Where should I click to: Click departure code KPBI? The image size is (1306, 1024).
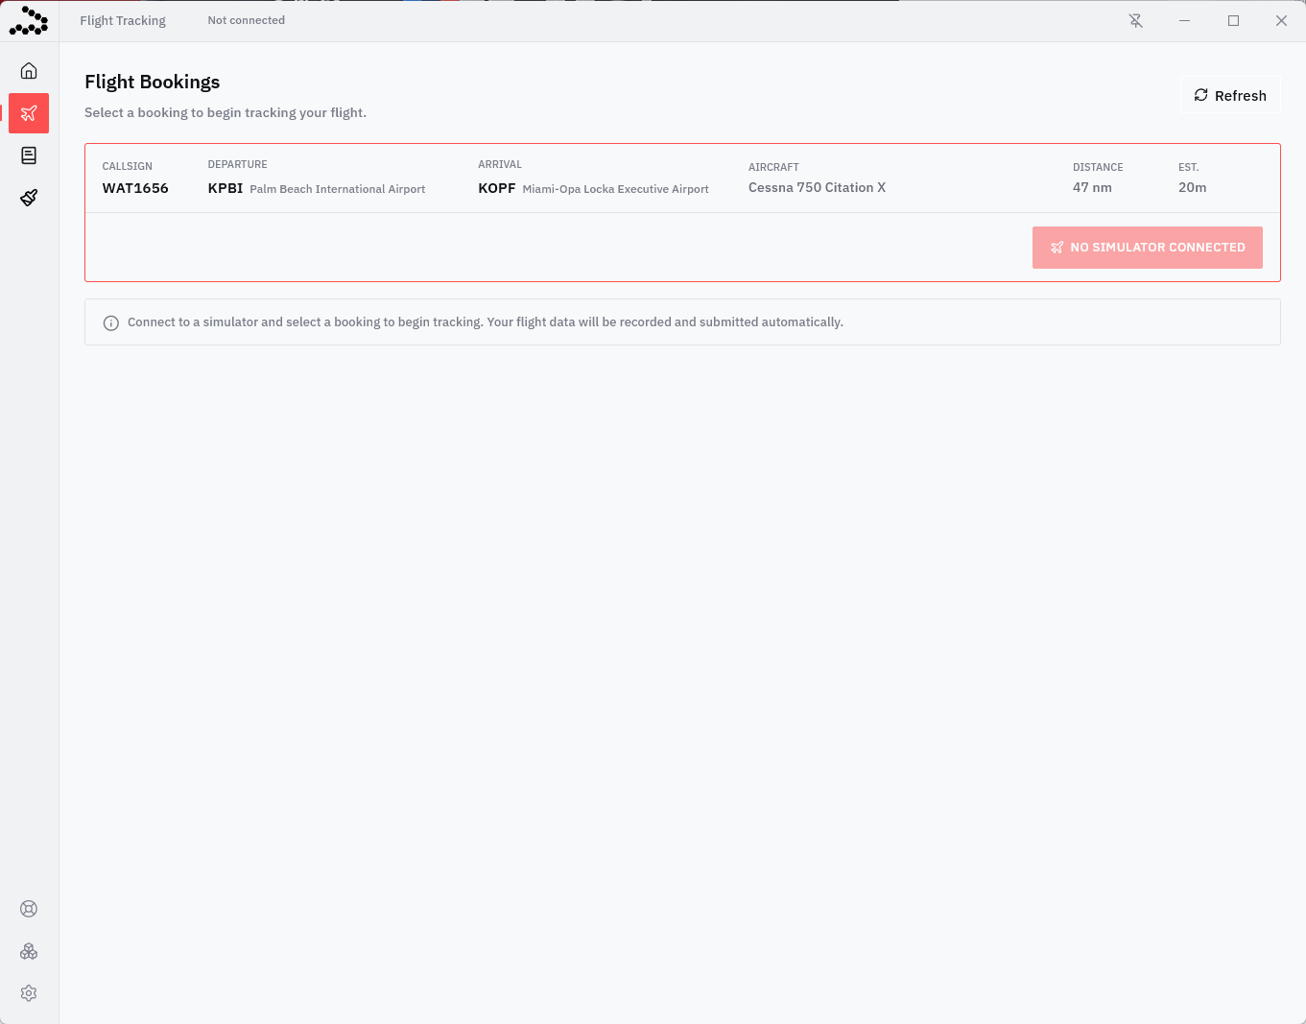(226, 188)
